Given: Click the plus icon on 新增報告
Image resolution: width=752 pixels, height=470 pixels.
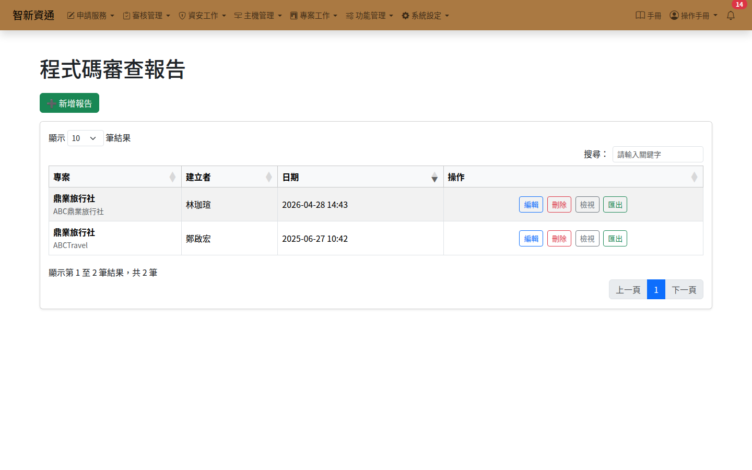Looking at the screenshot, I should 51,103.
